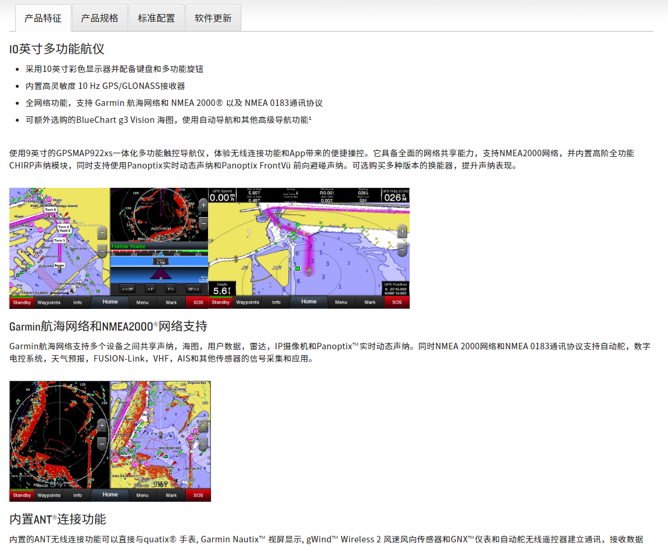Go to the 软件更新 tab
The image size is (668, 547).
[213, 18]
